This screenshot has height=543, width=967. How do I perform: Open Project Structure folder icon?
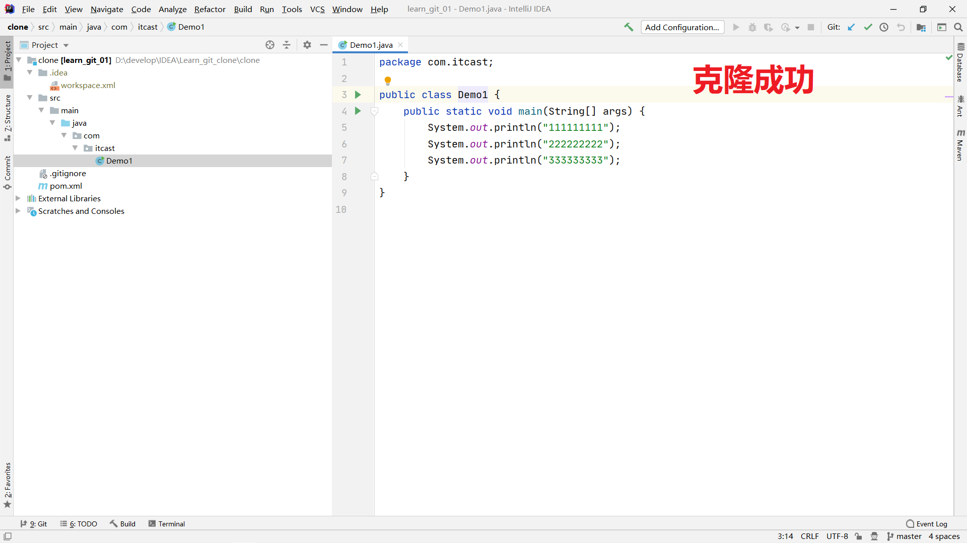(x=921, y=27)
